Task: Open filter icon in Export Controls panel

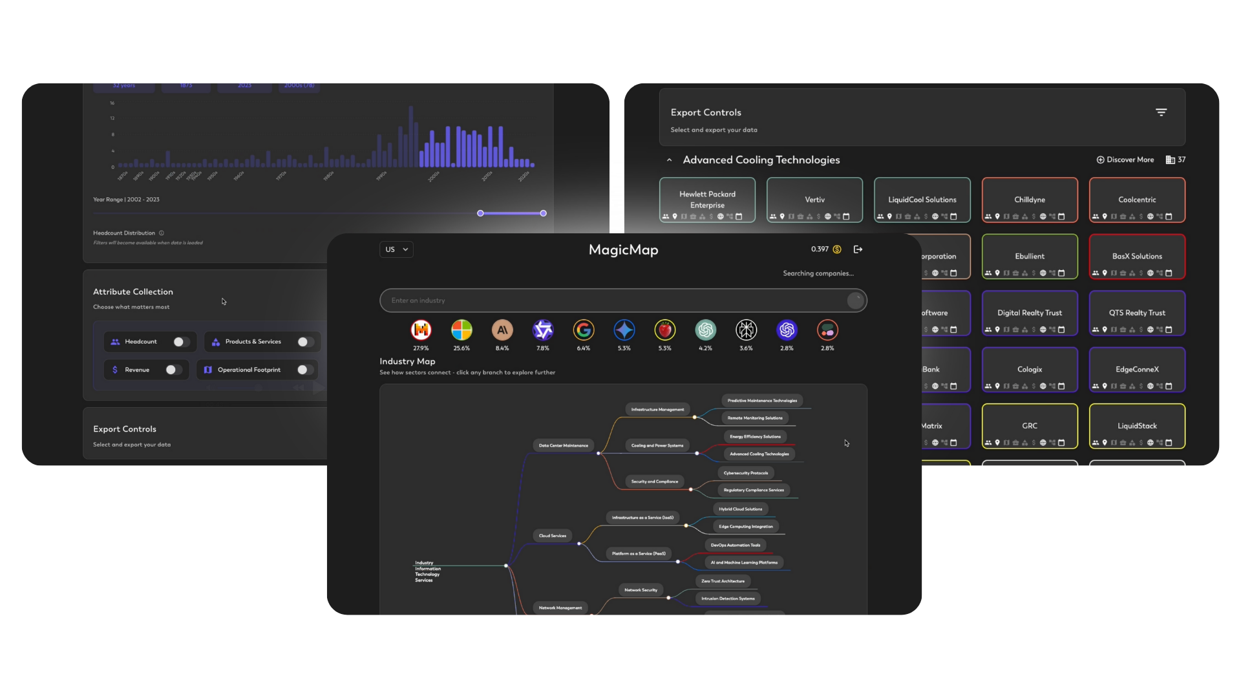Action: 1161,112
